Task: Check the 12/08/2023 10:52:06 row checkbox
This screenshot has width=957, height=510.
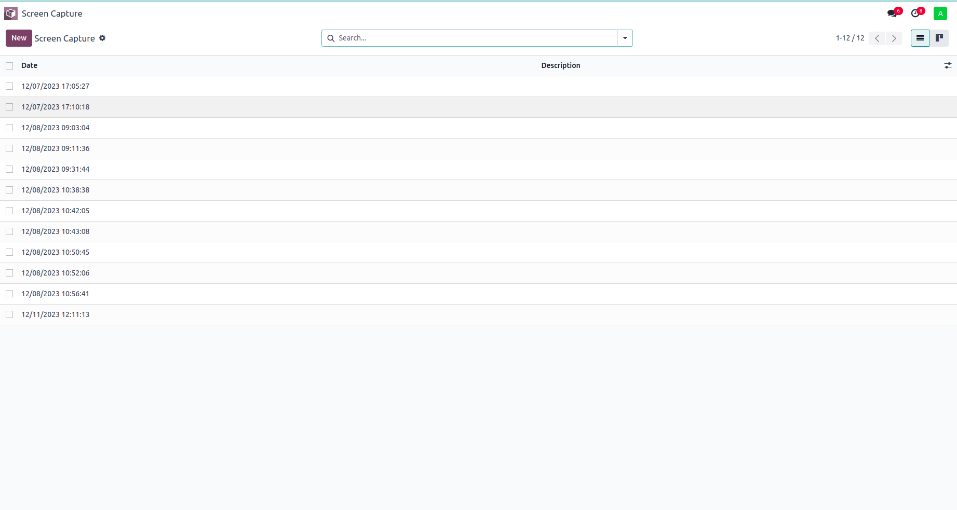Action: tap(9, 273)
